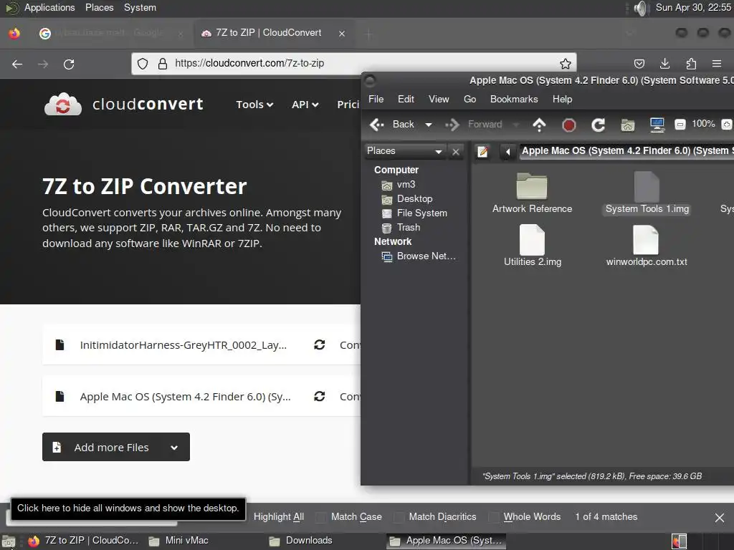The width and height of the screenshot is (734, 550).
Task: Enable the Whole Words checkbox
Action: point(493,517)
